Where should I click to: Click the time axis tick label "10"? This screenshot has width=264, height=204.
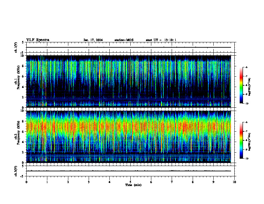[x=234, y=182]
